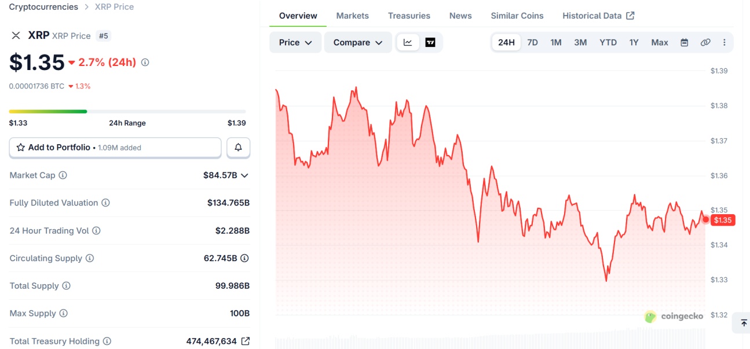Click the $2.288B trading volume value
750x349 pixels.
click(232, 231)
